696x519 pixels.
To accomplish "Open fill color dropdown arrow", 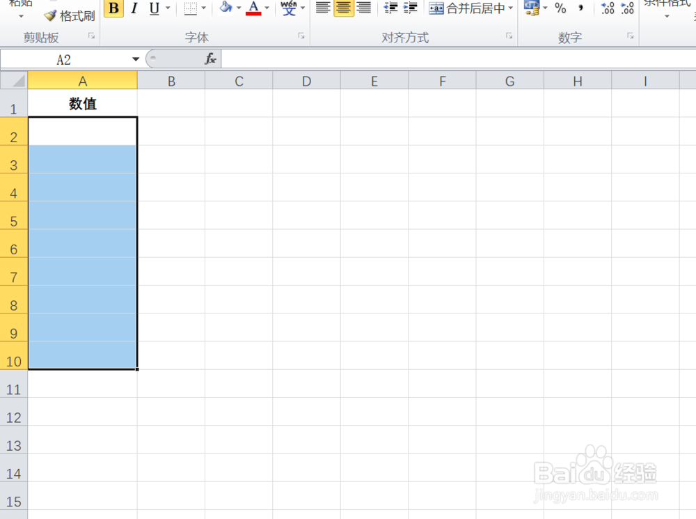I will tap(239, 8).
